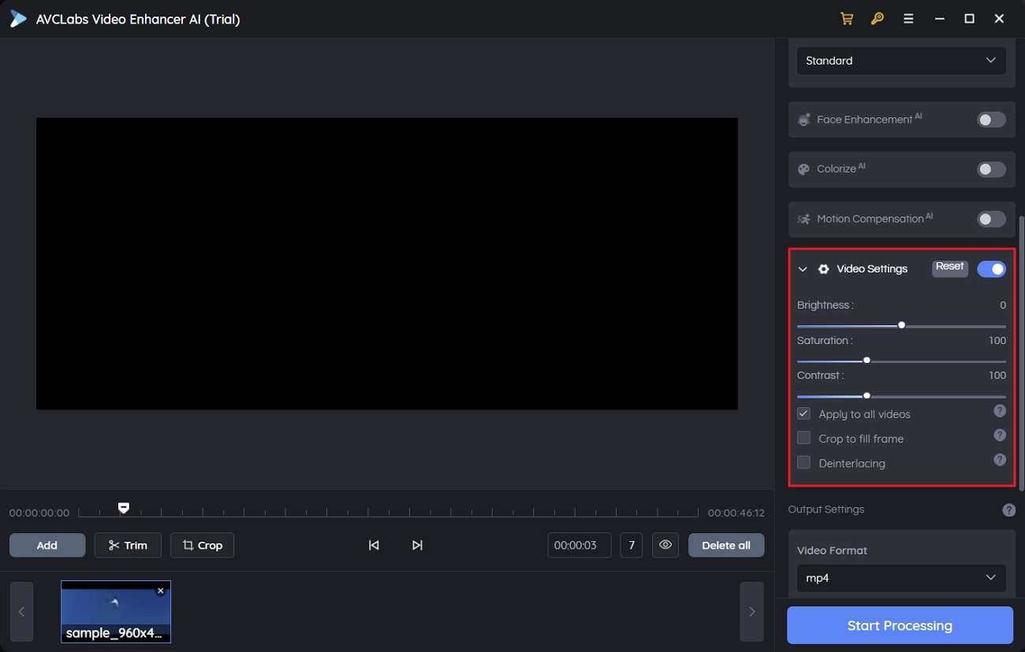Screen dimensions: 1025x652
Task: Uncheck Apply to all videos
Action: (803, 413)
